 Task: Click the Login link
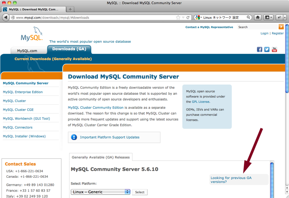point(264,33)
